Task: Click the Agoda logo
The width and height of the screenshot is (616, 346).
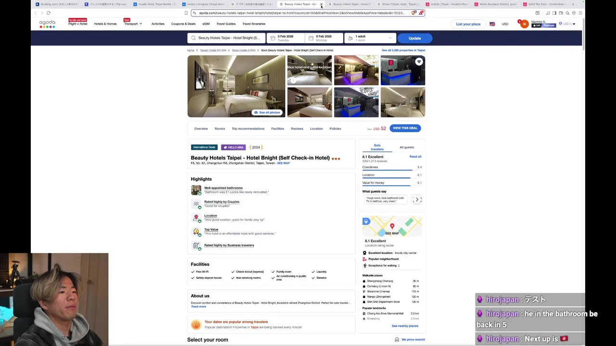Action: tap(47, 24)
